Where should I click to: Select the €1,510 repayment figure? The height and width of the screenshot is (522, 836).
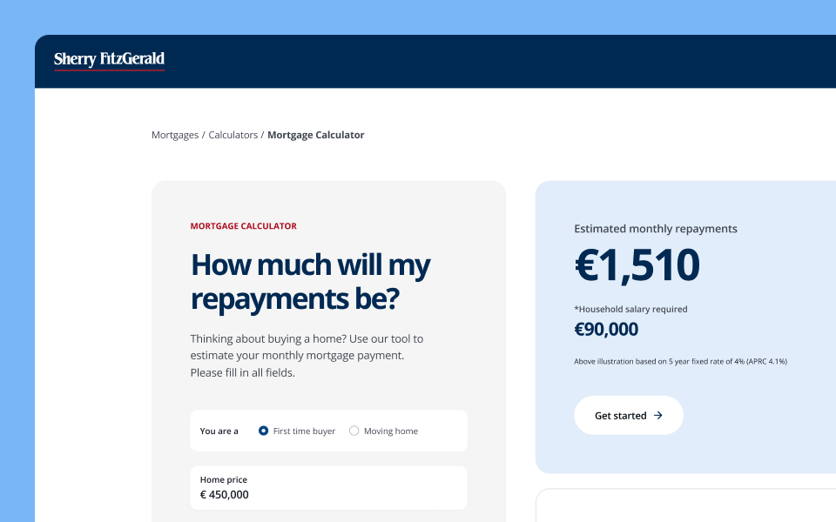coord(637,265)
